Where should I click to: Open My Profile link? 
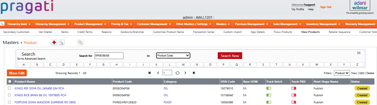[297, 9]
